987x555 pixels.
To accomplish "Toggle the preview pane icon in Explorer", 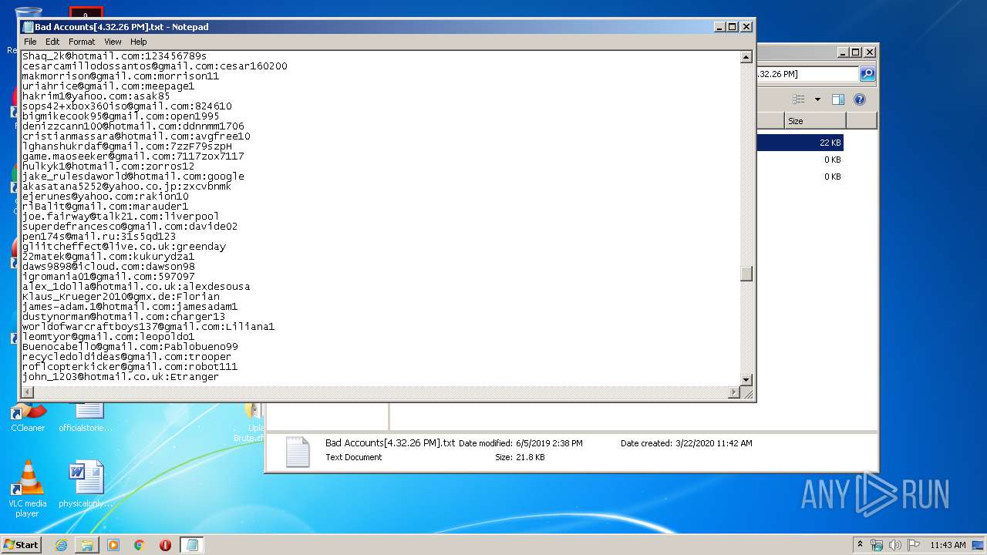I will pos(838,99).
